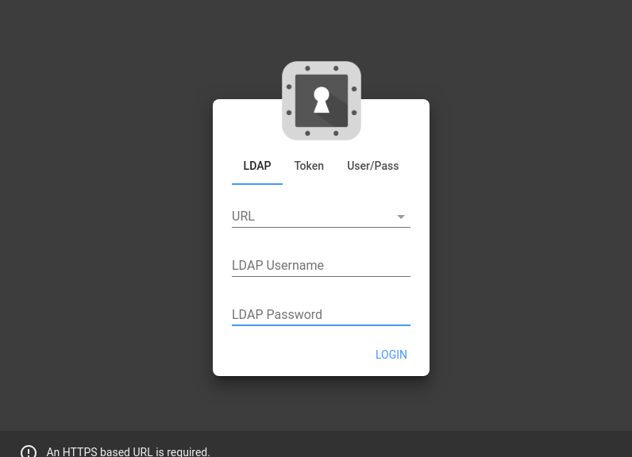632x457 pixels.
Task: Click the blue indicator under the LDAP tab
Action: click(x=257, y=184)
